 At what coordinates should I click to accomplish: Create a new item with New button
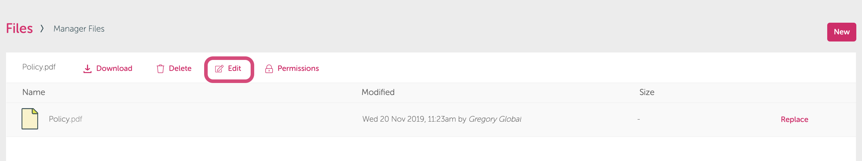point(841,32)
